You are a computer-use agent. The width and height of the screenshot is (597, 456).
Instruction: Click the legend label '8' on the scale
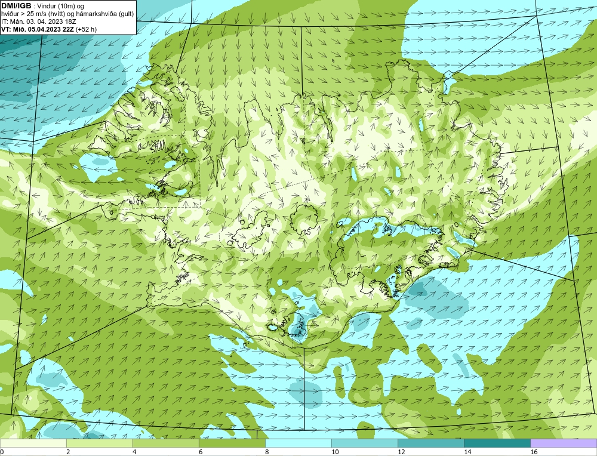[x=267, y=452]
